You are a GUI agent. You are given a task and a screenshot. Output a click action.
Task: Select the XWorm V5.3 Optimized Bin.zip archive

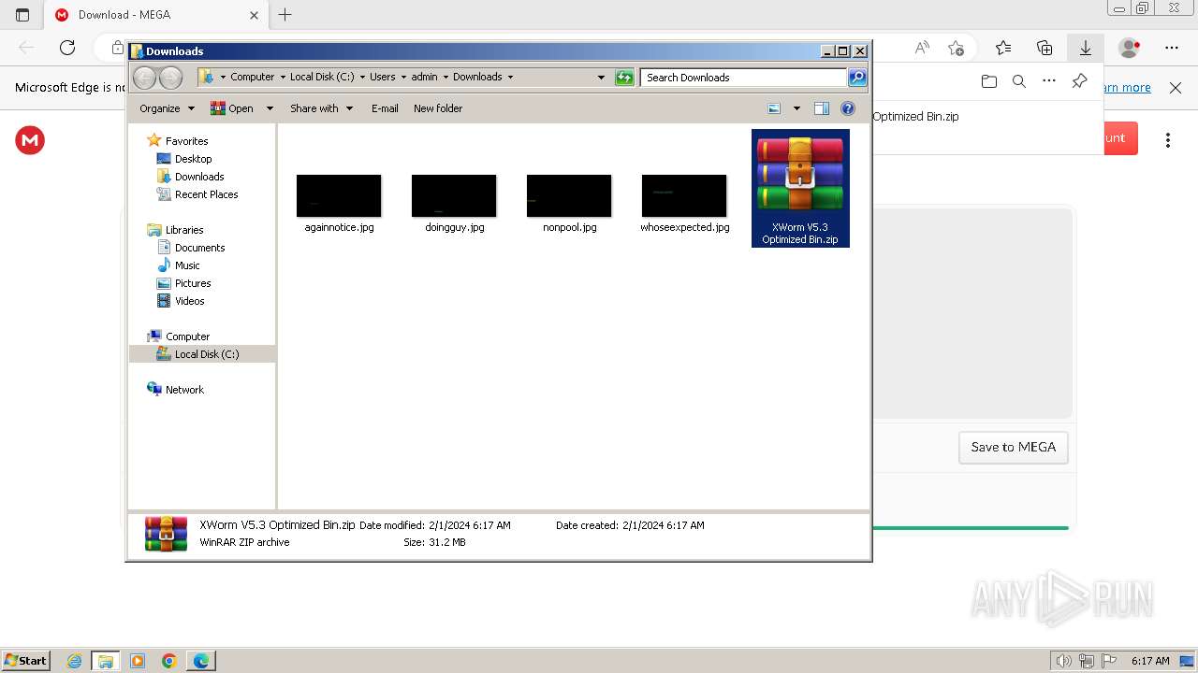(800, 188)
